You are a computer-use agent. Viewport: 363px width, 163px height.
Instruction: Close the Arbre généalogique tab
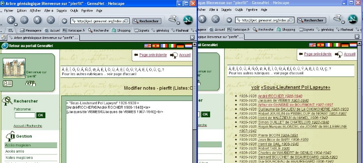(x=192, y=38)
